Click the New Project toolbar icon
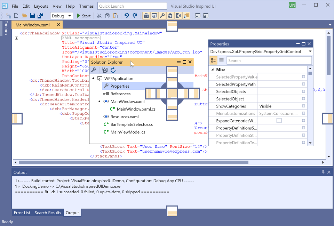This screenshot has height=226, width=334. coord(8,16)
